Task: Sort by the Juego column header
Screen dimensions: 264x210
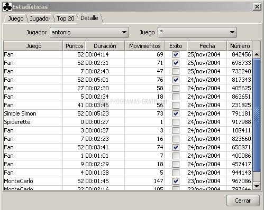Action: pyautogui.click(x=33, y=46)
